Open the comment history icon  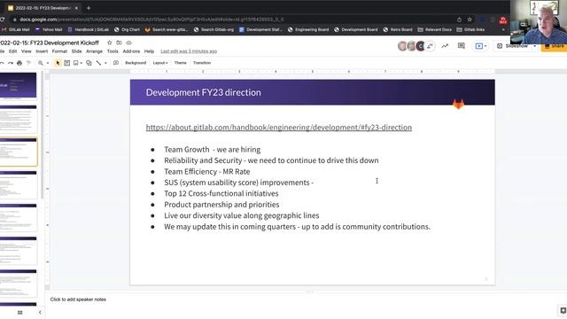461,46
